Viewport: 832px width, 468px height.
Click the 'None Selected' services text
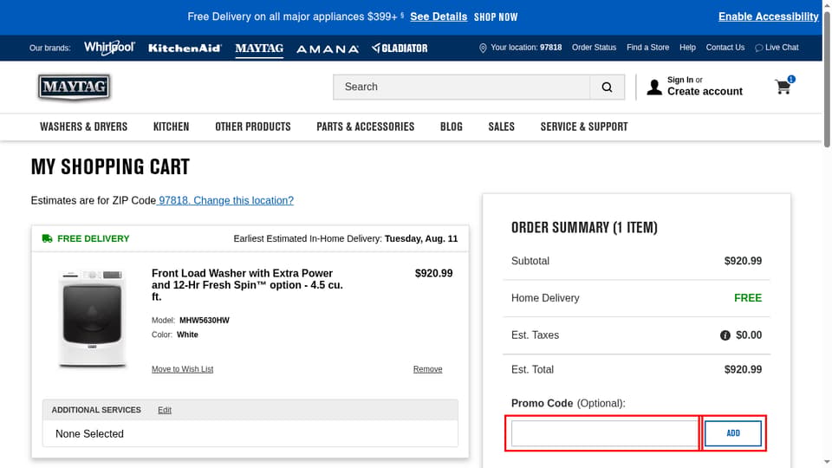pyautogui.click(x=89, y=434)
